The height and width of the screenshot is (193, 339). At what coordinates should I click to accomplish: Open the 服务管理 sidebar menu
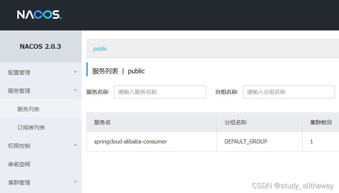[x=41, y=91]
